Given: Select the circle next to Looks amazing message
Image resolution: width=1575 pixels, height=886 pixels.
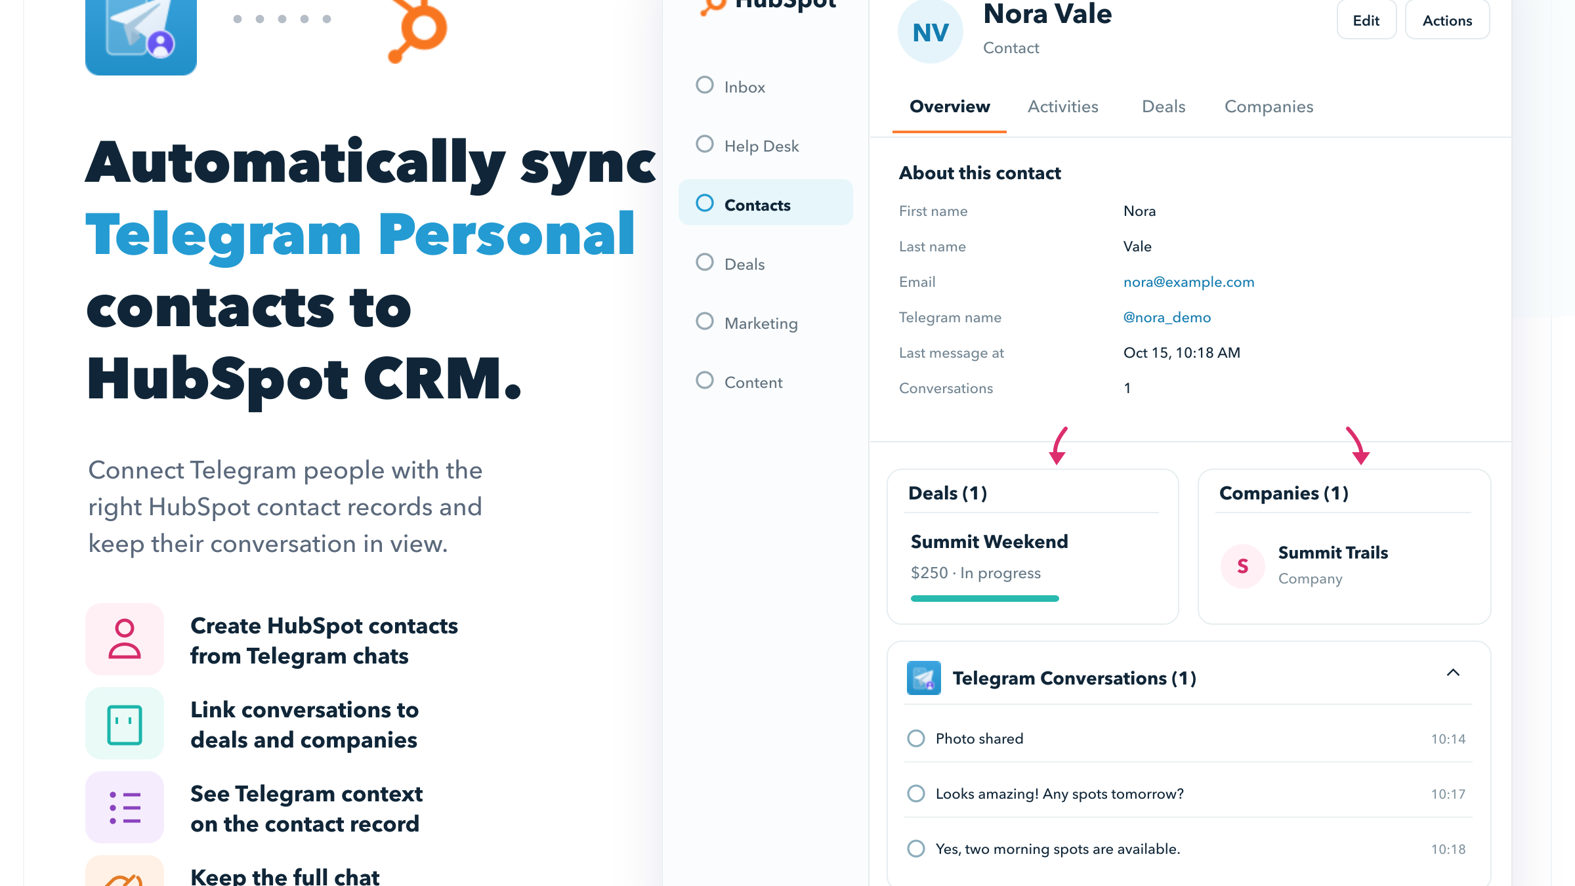Looking at the screenshot, I should pyautogui.click(x=916, y=793).
